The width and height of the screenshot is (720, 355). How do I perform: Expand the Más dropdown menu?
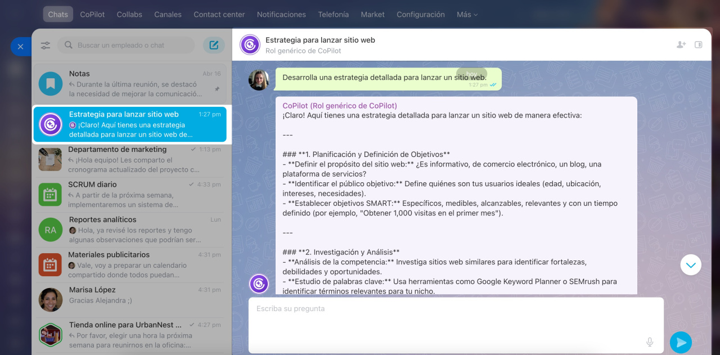pyautogui.click(x=467, y=14)
